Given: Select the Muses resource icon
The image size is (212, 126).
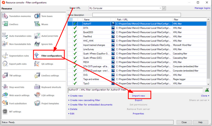Looking at the screenshot, I should pos(38,24).
